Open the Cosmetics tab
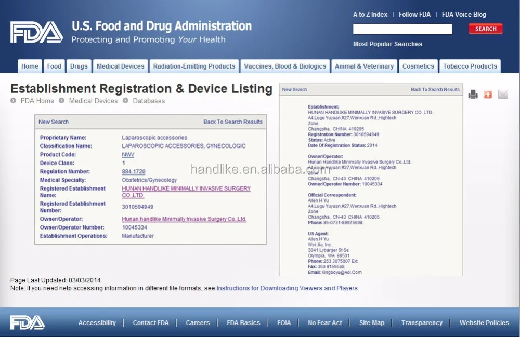This screenshot has height=337, width=520. point(418,66)
